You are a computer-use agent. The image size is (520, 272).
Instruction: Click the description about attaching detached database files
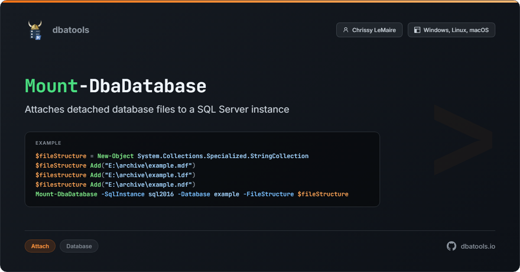pyautogui.click(x=157, y=109)
